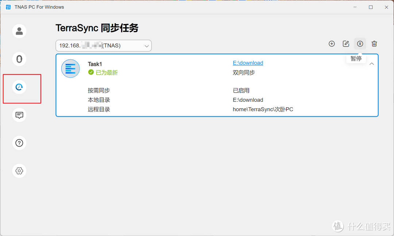Click the combo box arrow to list servers
This screenshot has width=394, height=236.
[146, 46]
